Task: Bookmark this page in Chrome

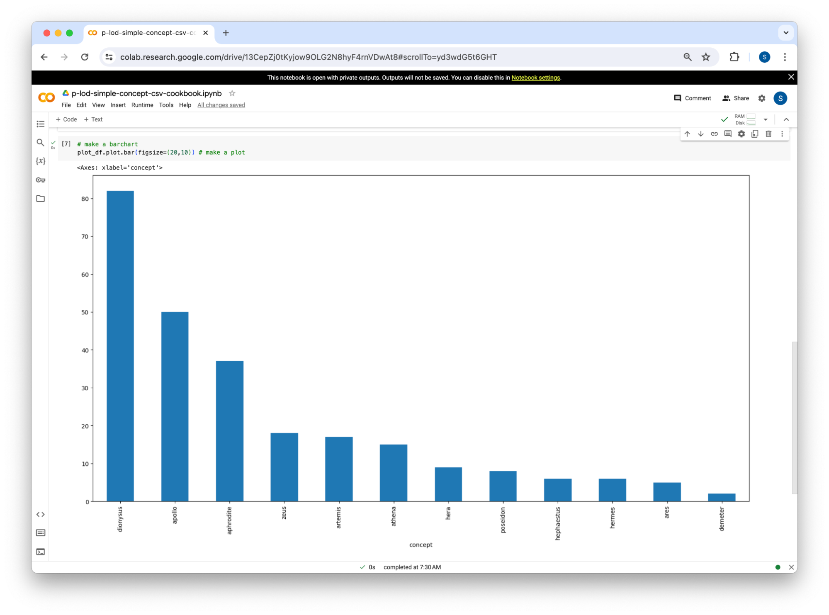Action: [706, 57]
